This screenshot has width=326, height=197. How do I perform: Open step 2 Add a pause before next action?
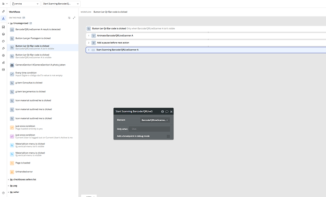(206, 43)
